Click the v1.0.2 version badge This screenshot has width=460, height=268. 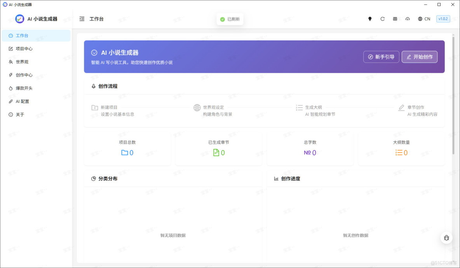[443, 18]
